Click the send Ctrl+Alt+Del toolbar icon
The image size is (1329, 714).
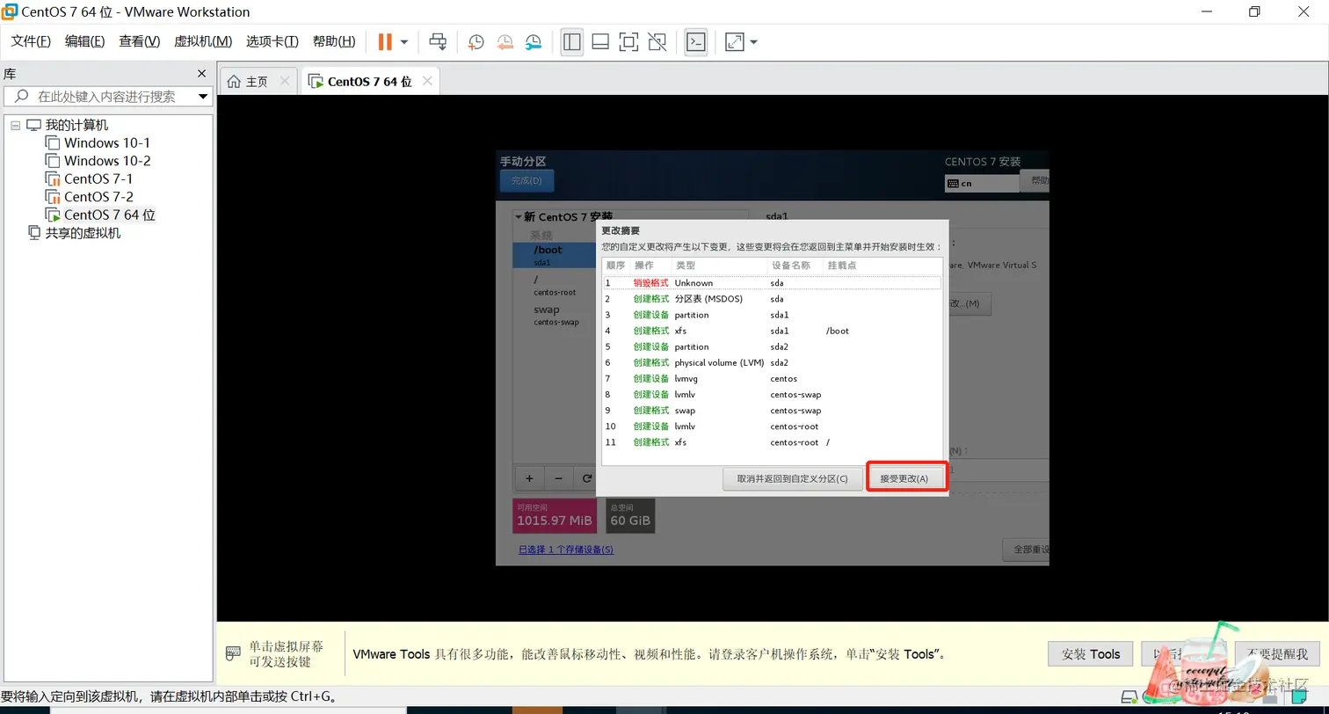(438, 41)
